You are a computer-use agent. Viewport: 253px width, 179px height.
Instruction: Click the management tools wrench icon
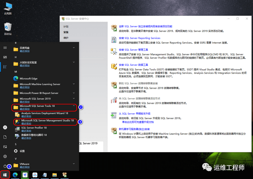coord(114,51)
